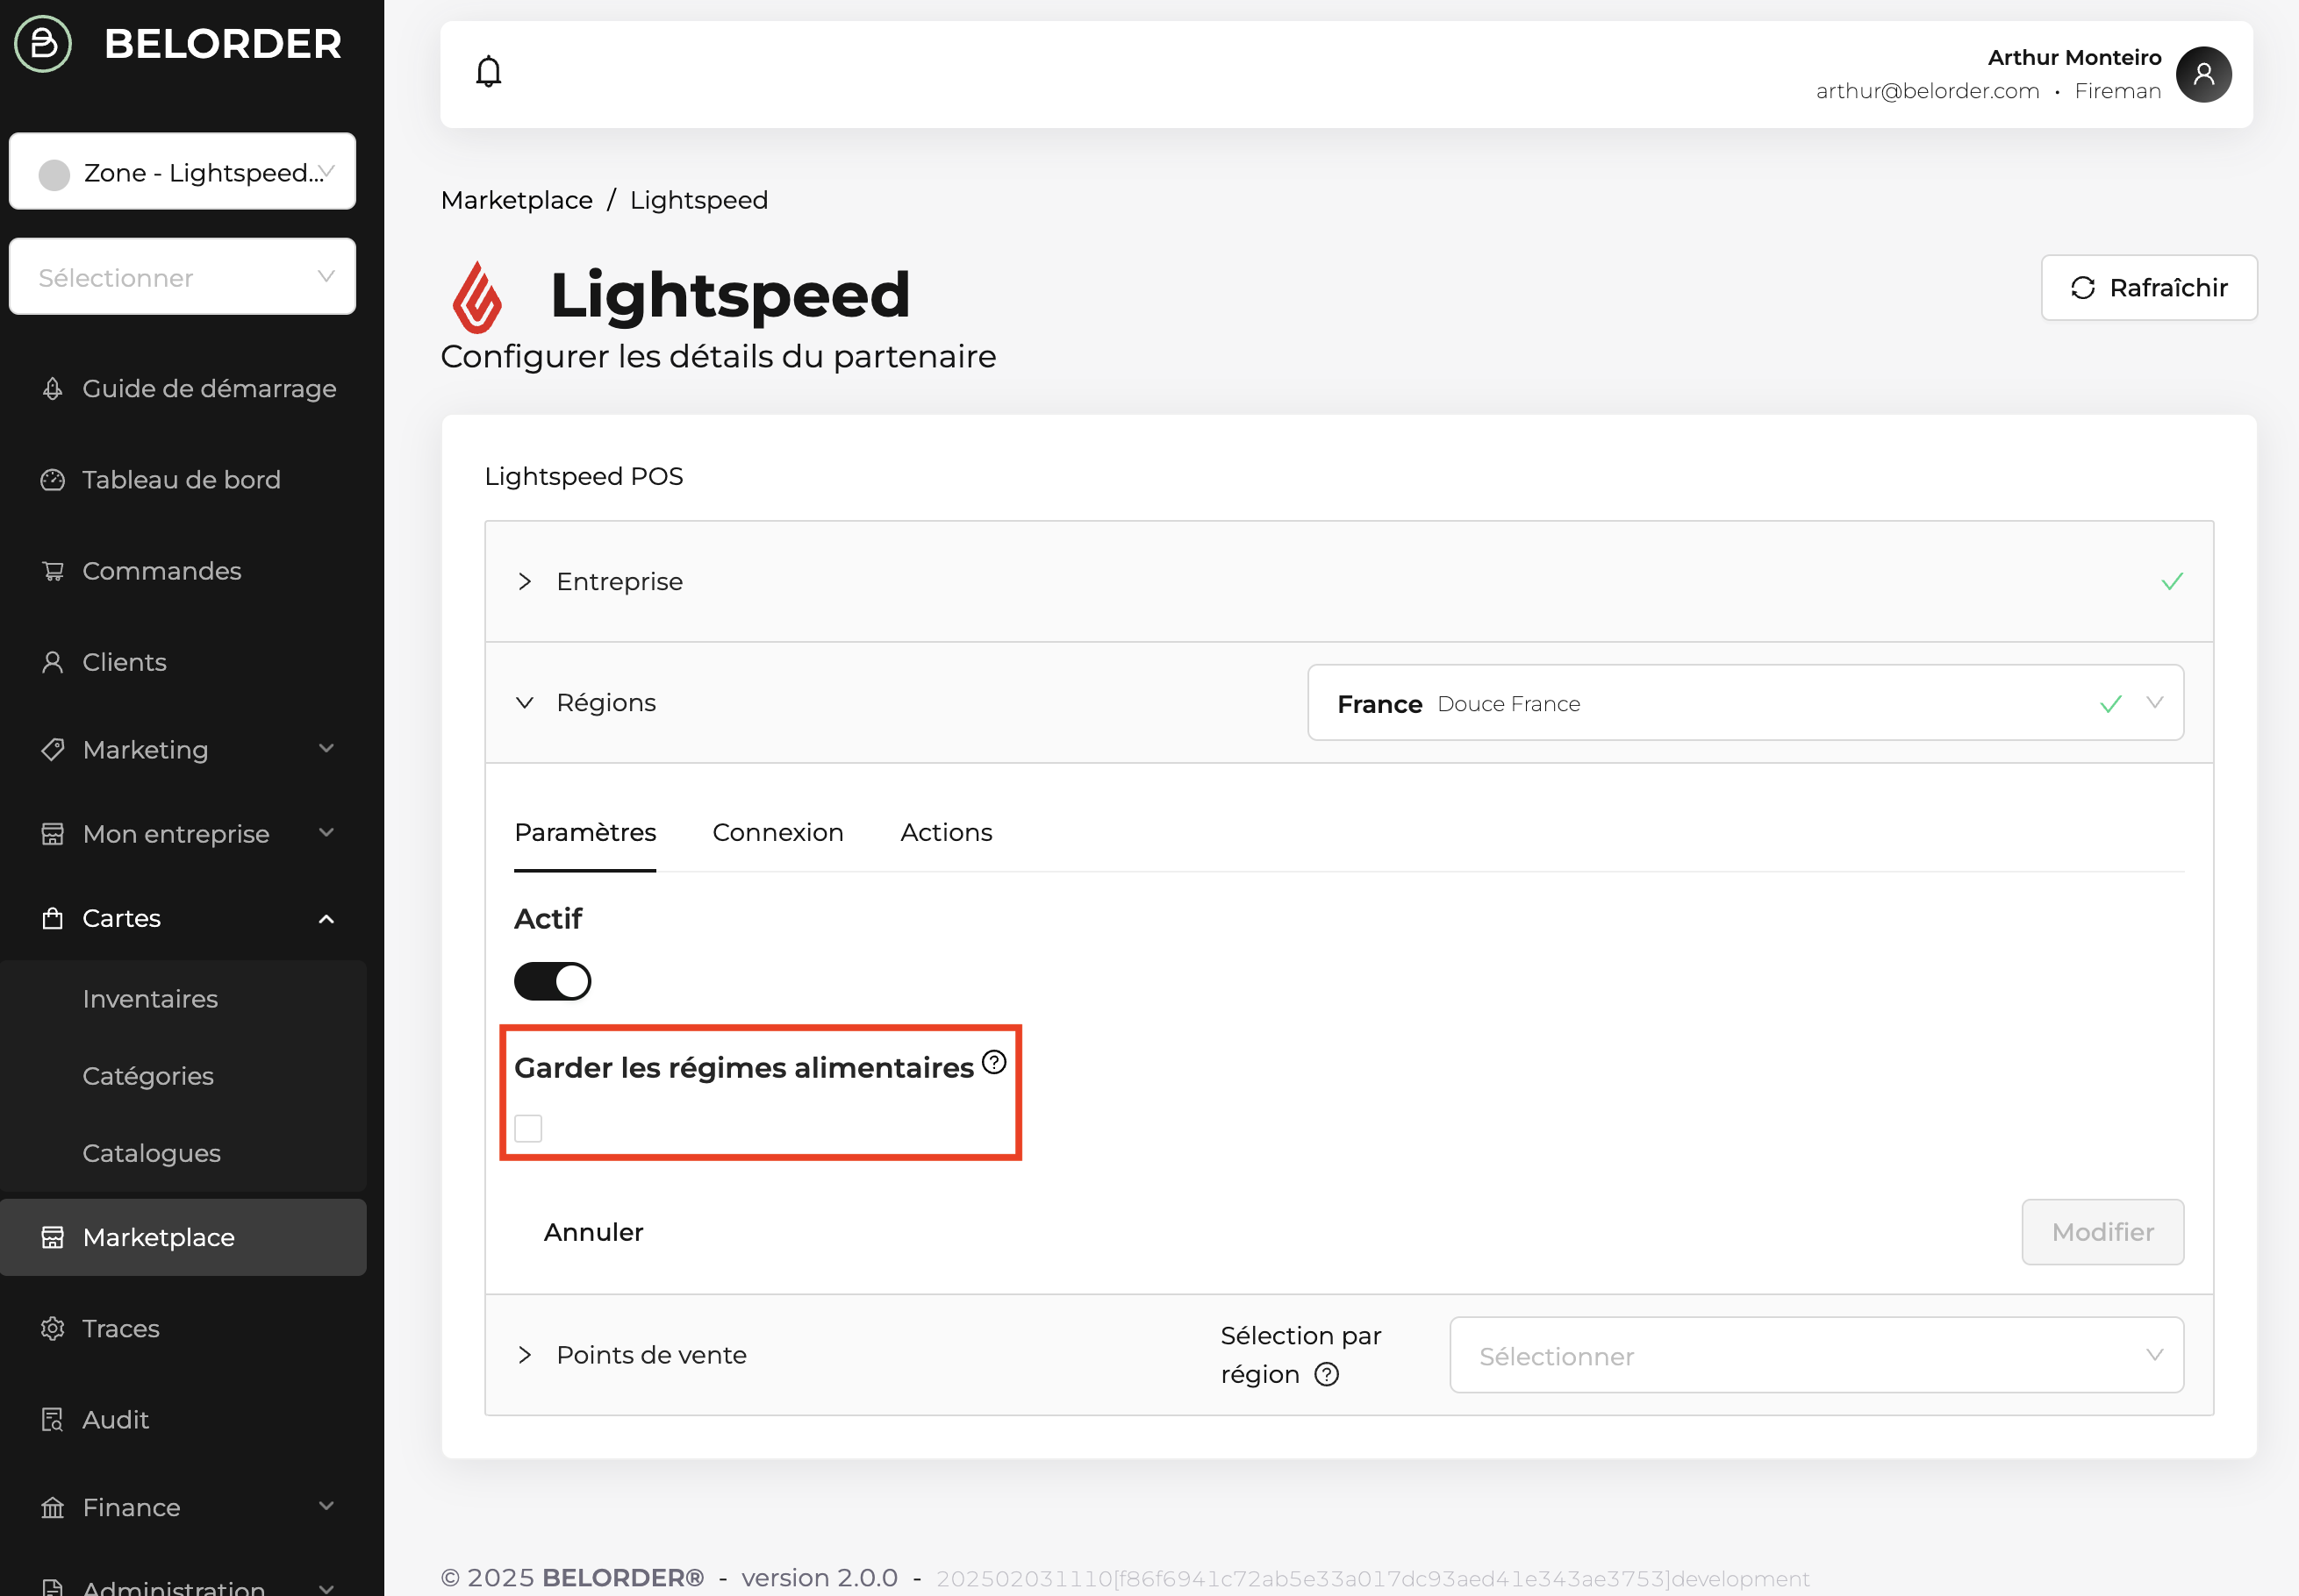Expand the Mon entreprise menu
The height and width of the screenshot is (1596, 2299).
(184, 833)
